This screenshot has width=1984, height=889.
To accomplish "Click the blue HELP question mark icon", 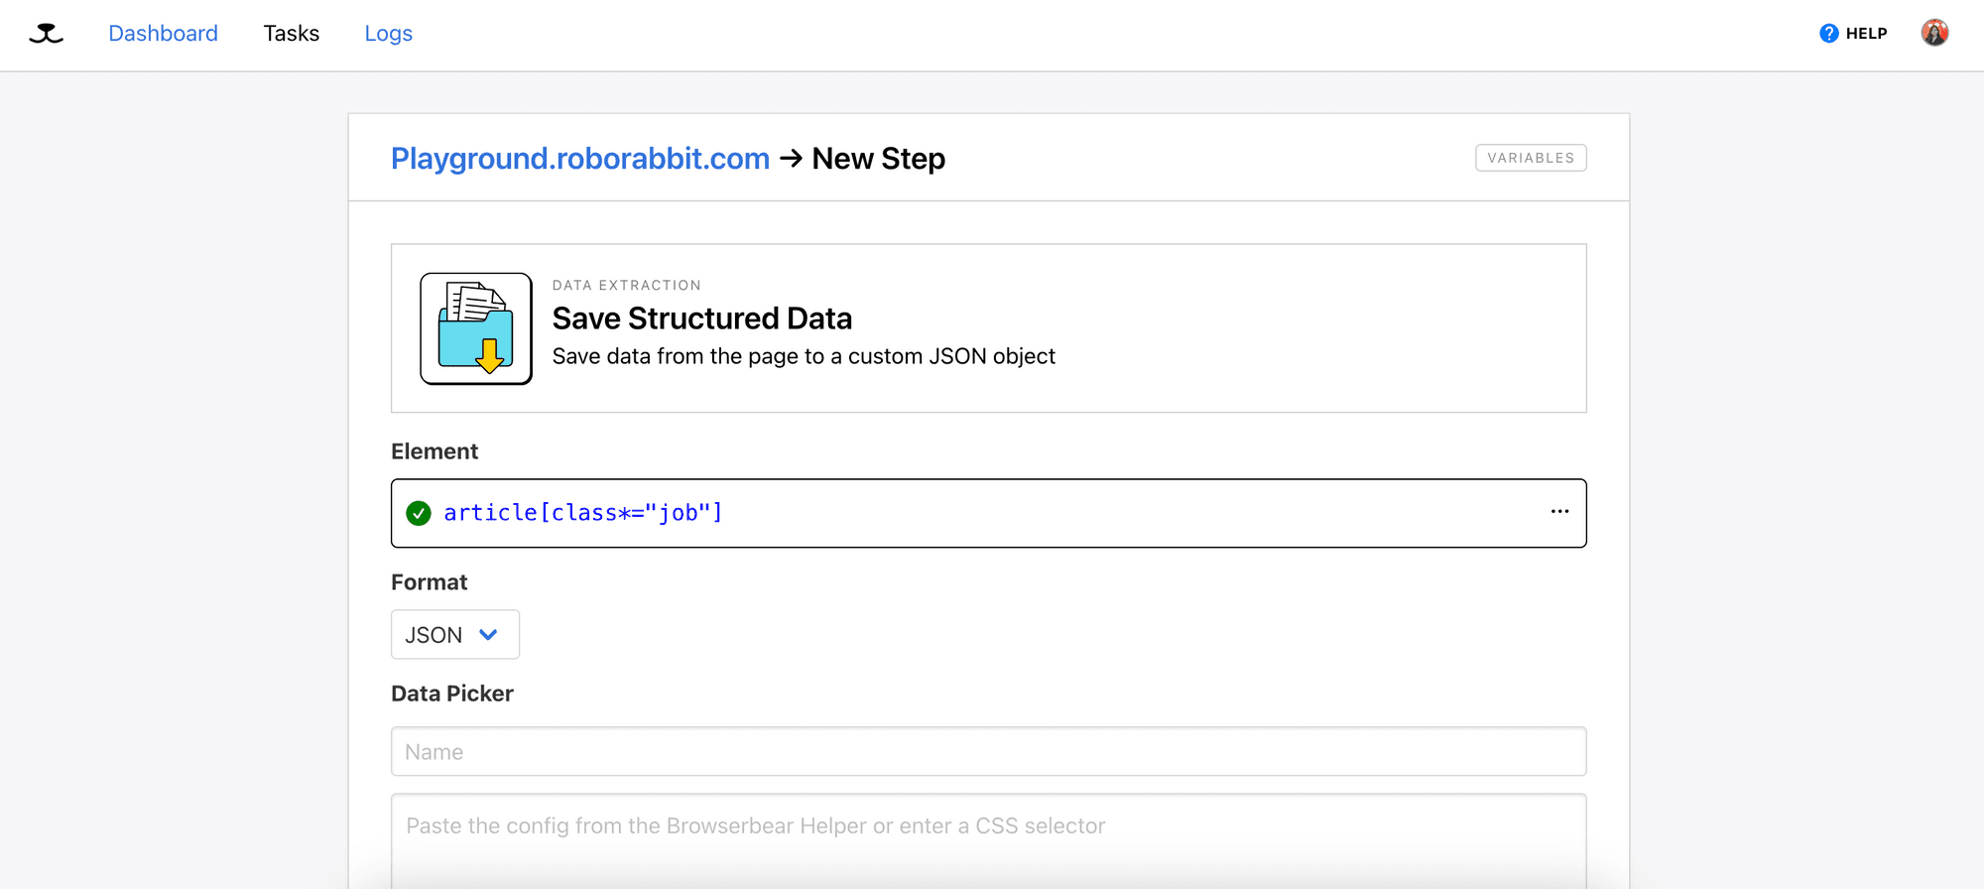I will [1829, 34].
